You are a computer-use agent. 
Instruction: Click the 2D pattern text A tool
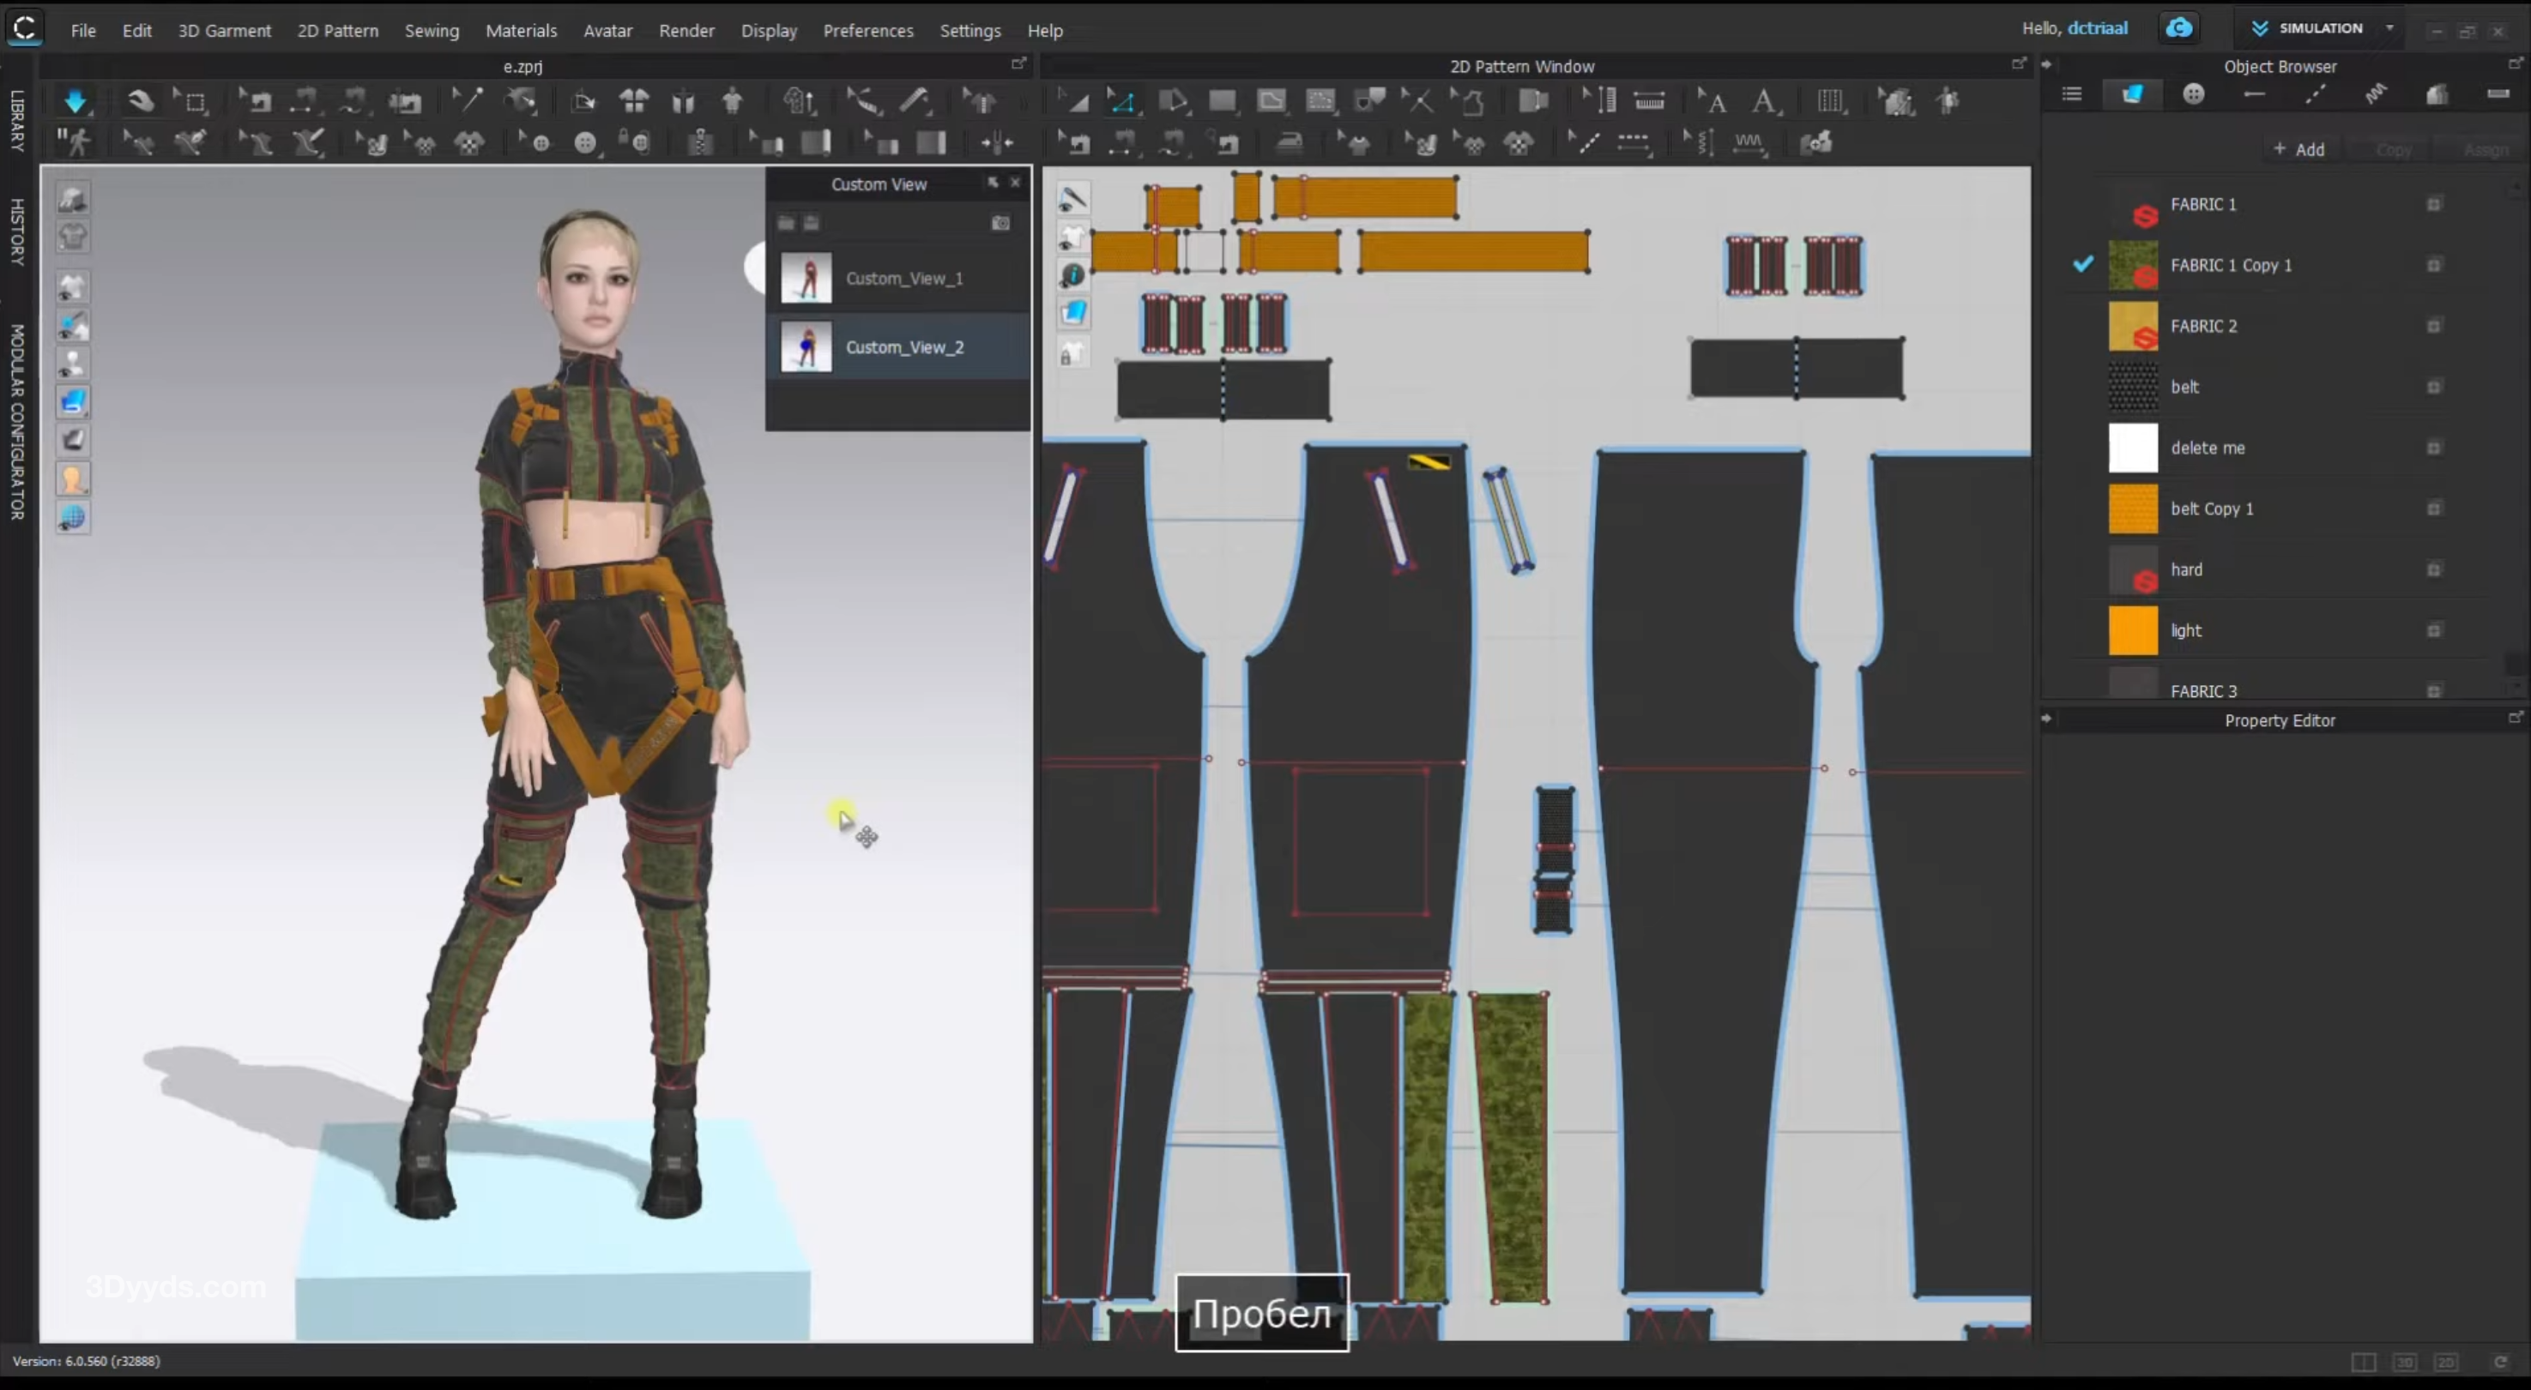[x=1764, y=100]
